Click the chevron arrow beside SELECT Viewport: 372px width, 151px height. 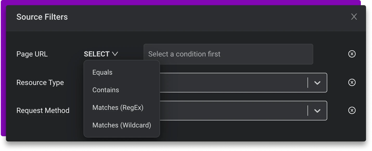(x=115, y=54)
